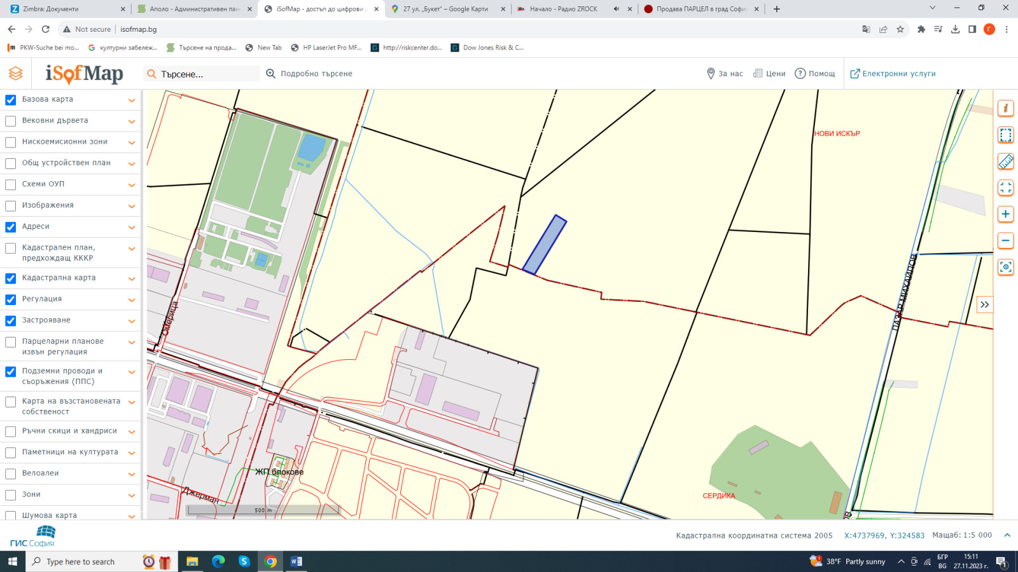Uncheck the Кадастрална карта layer
The width and height of the screenshot is (1018, 572).
coord(11,278)
